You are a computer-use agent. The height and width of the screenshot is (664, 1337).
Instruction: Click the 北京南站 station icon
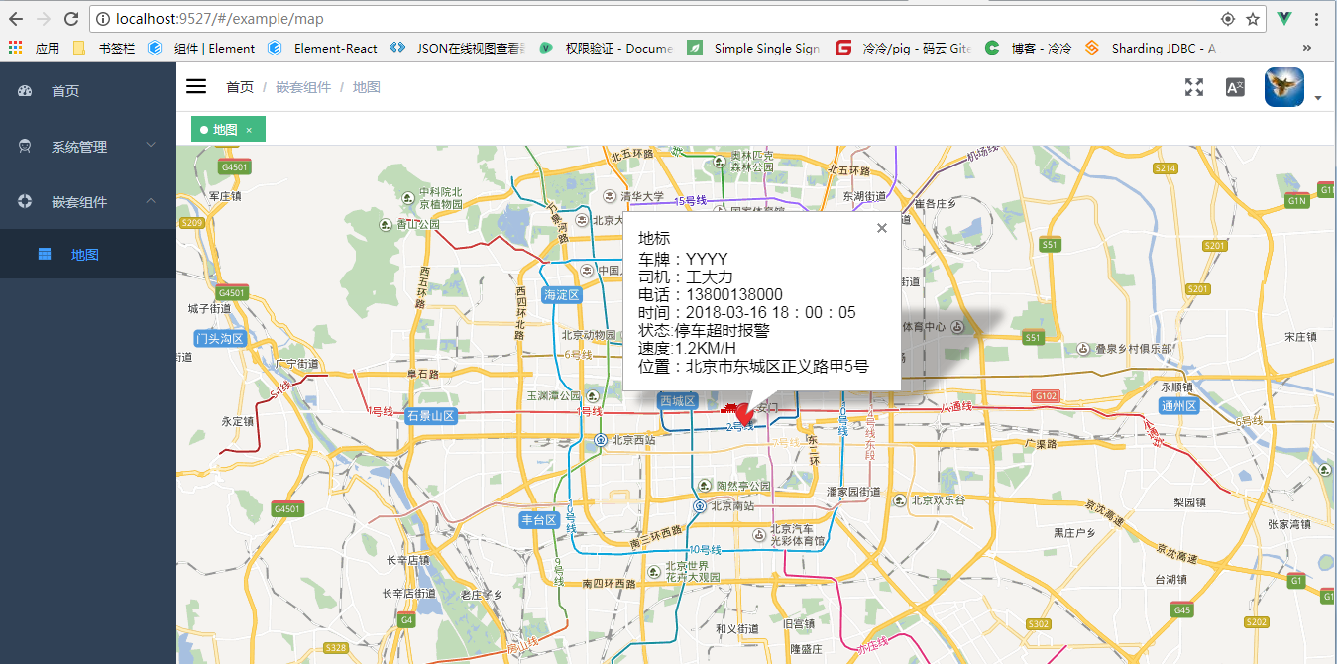(x=700, y=505)
